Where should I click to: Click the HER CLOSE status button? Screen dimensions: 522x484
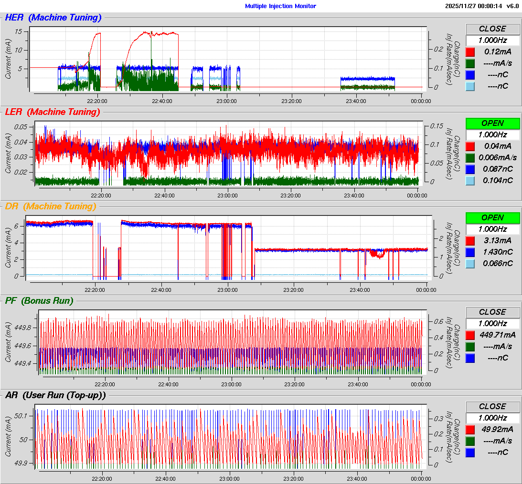tap(492, 29)
